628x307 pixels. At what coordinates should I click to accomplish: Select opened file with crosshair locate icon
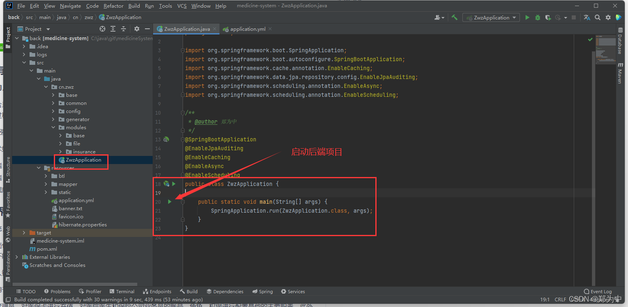pyautogui.click(x=102, y=29)
